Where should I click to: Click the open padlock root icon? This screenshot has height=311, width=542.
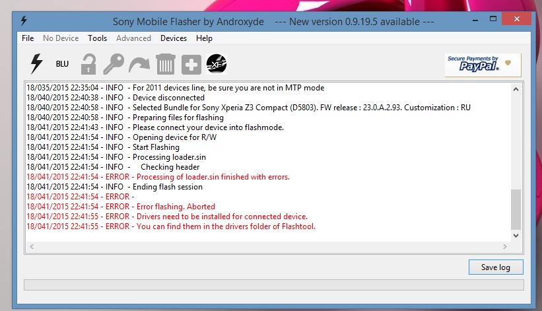[88, 64]
